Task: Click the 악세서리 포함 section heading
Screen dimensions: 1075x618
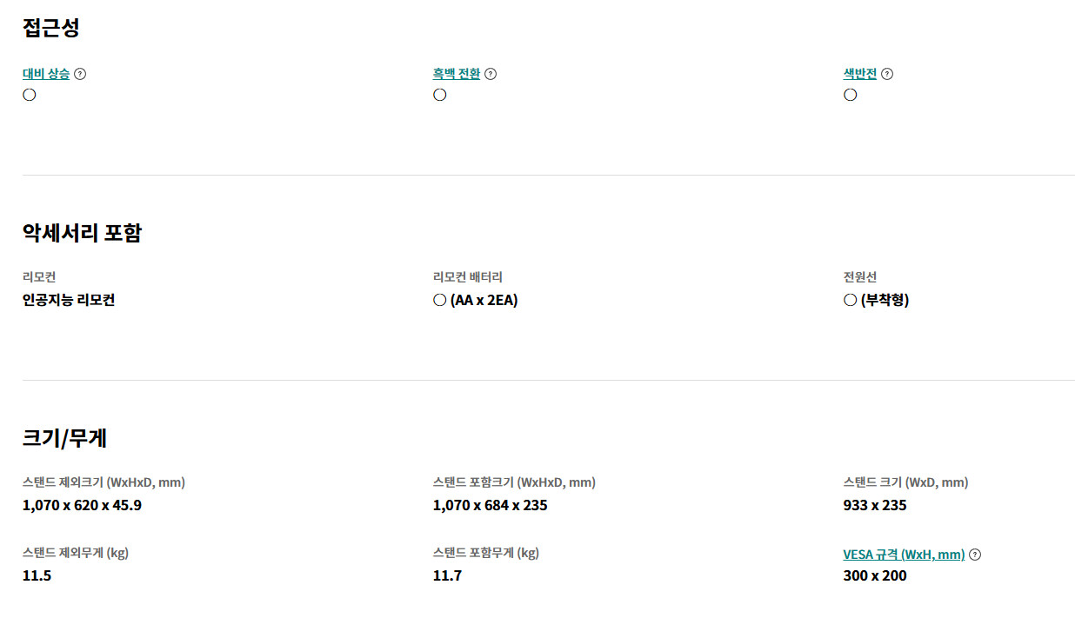Action: click(x=82, y=233)
